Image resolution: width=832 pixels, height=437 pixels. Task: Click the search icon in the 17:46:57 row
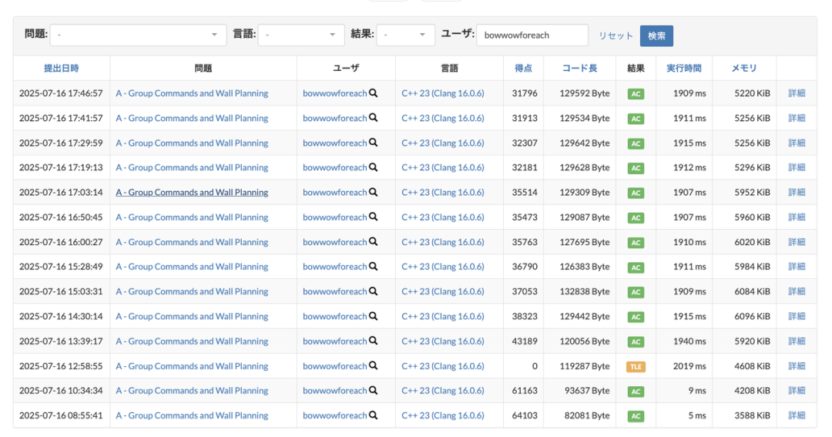point(374,93)
